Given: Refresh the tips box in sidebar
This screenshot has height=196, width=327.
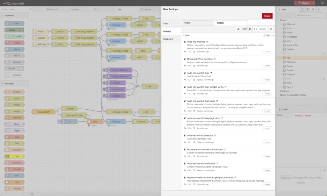Looking at the screenshot, I should [x=321, y=171].
